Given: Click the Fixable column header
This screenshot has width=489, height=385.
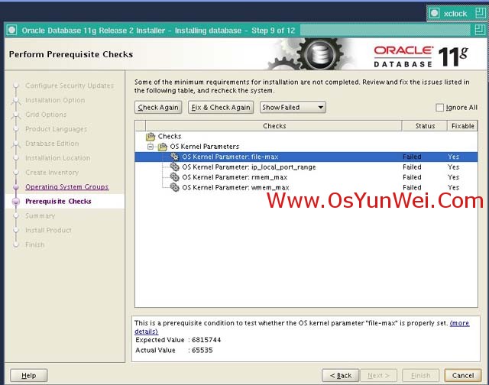Looking at the screenshot, I should coord(462,125).
